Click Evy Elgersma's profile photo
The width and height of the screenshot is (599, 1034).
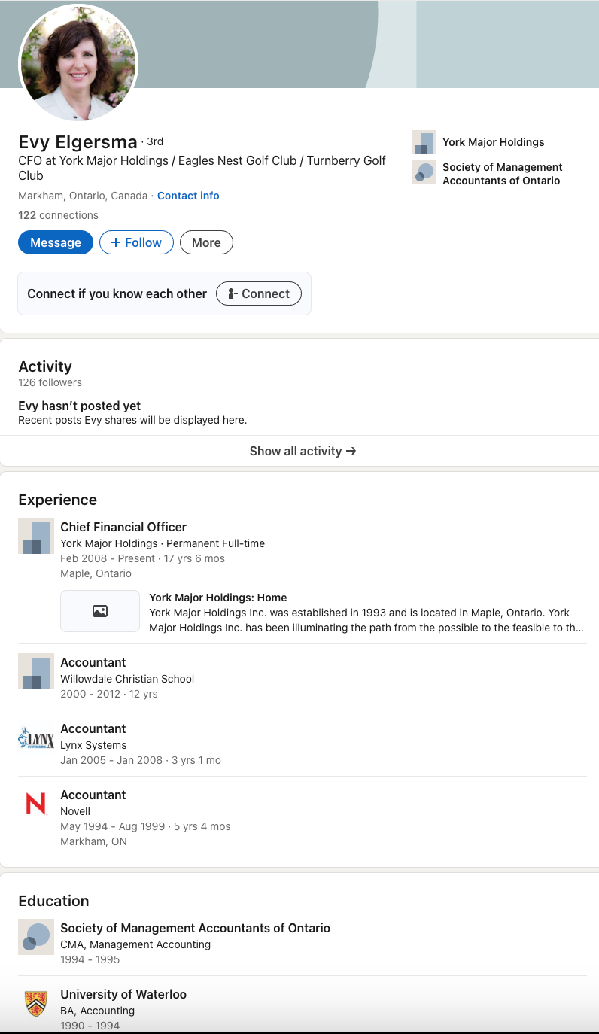(78, 62)
